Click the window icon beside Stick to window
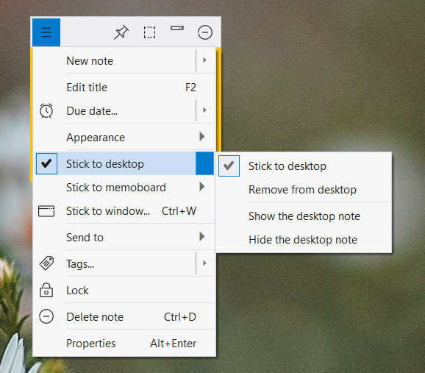Image resolution: width=425 pixels, height=373 pixels. tap(46, 211)
